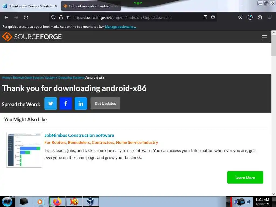Screen dimensions: 276x207
Task: Close the android-x86 SourceForge tab
Action: 116,6
